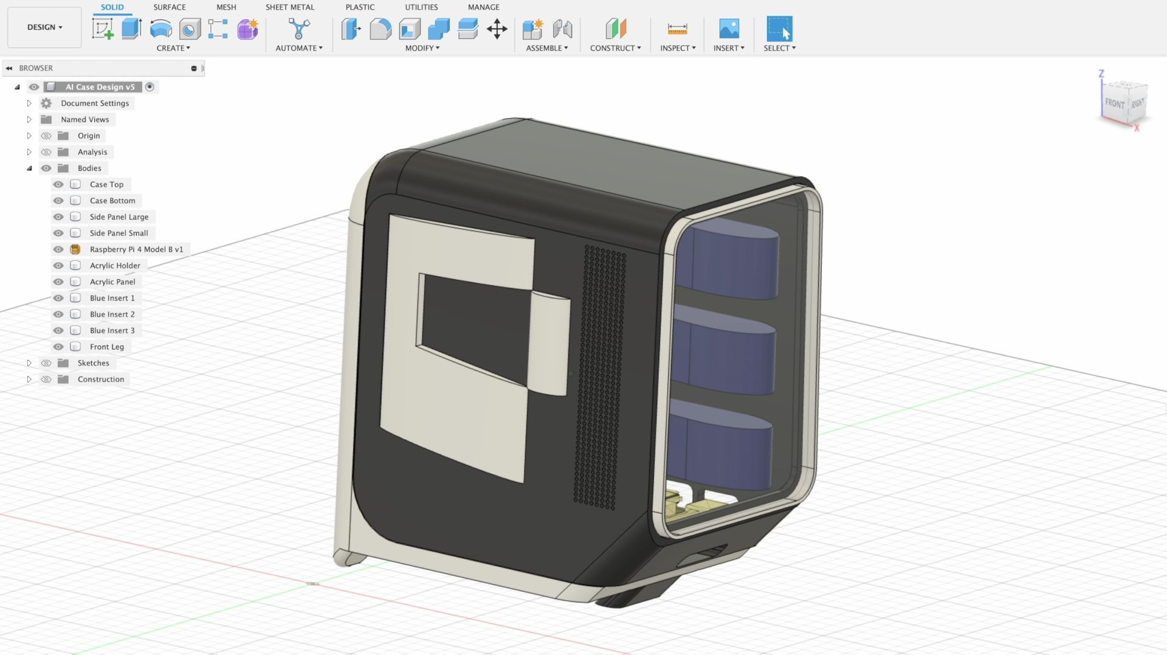Hide the Acrylic Panel body
The image size is (1167, 655).
pyautogui.click(x=58, y=282)
